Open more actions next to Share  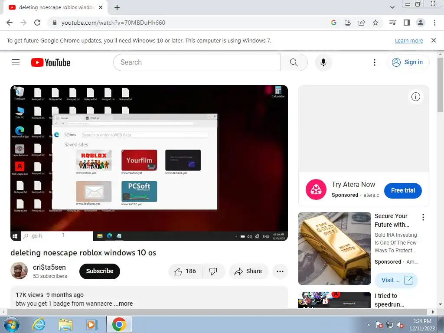[x=280, y=271]
